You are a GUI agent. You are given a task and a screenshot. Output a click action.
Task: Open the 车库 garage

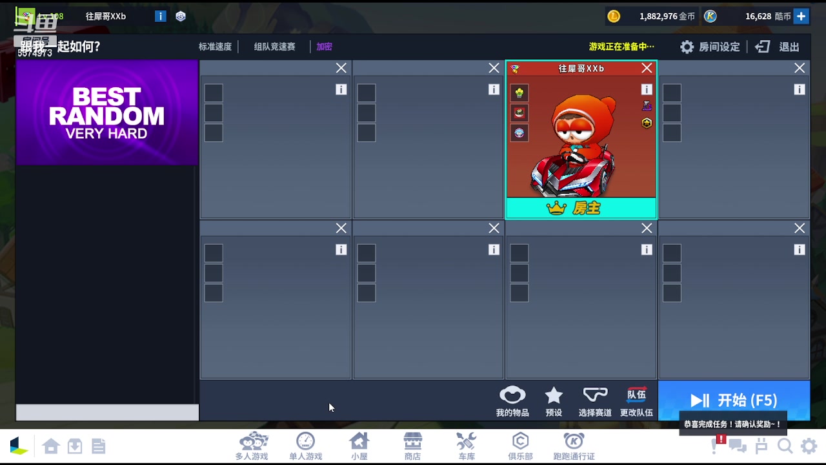(467, 446)
